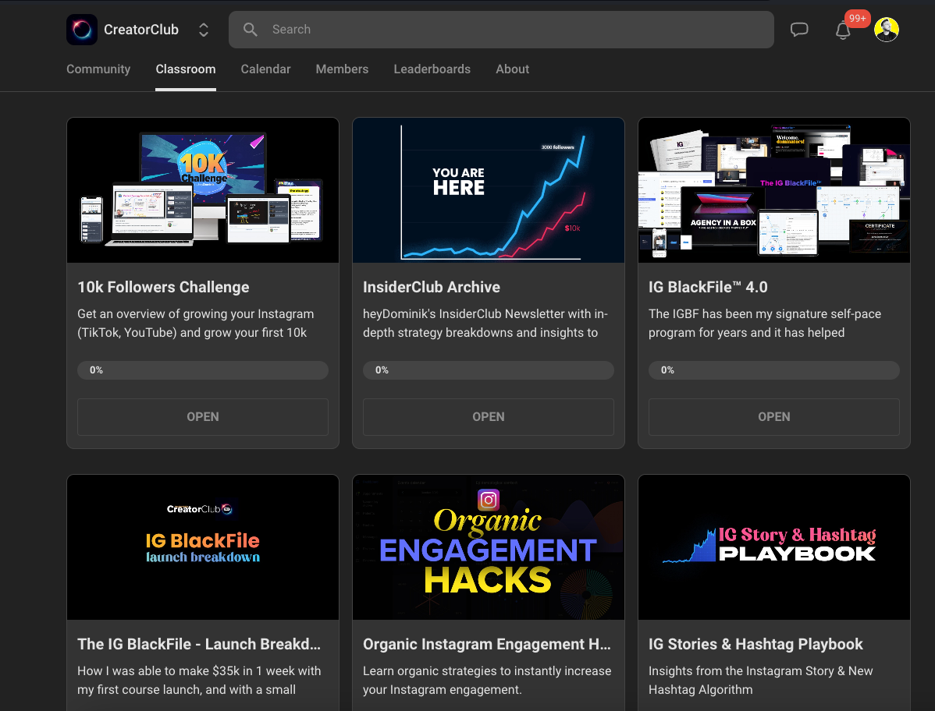Click OPEN button for InsiderClub Archive
This screenshot has width=935, height=711.
[489, 417]
